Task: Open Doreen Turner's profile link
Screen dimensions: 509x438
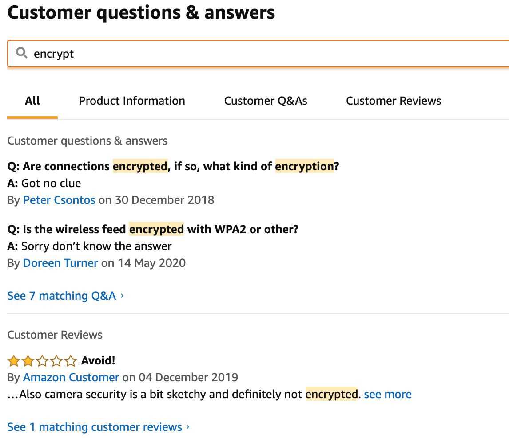Action: (60, 263)
